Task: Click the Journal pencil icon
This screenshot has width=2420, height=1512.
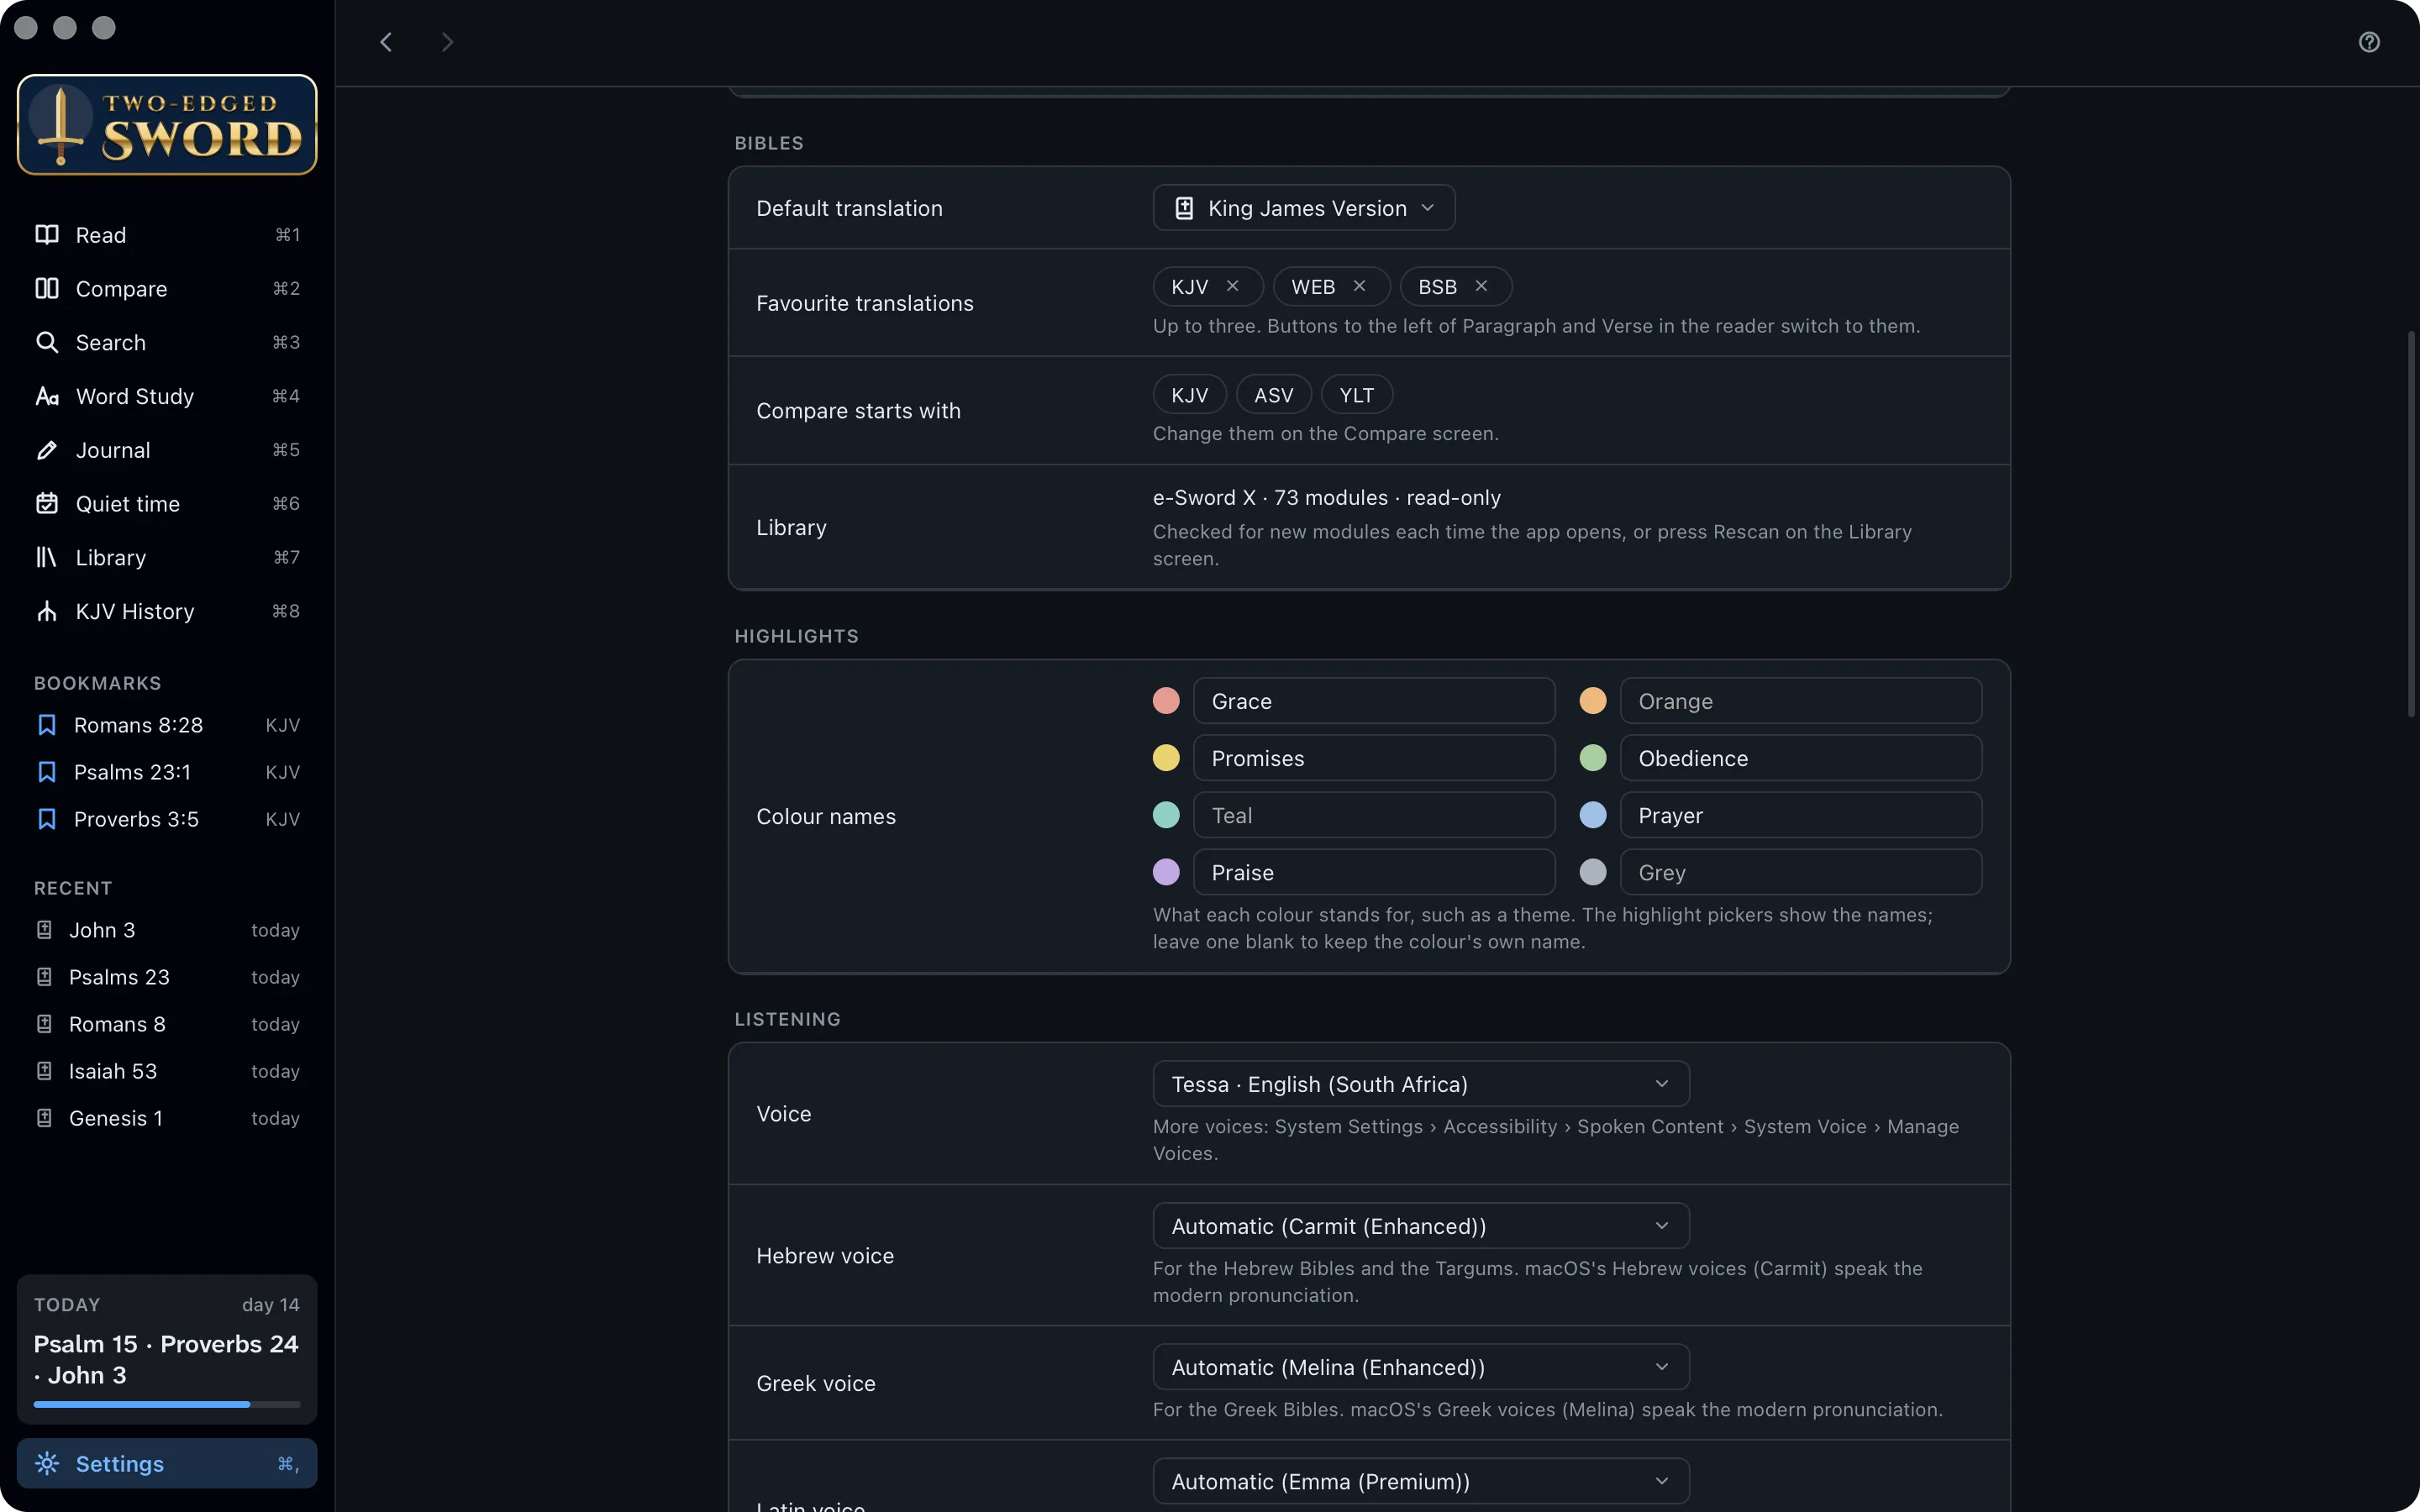Action: coord(47,450)
